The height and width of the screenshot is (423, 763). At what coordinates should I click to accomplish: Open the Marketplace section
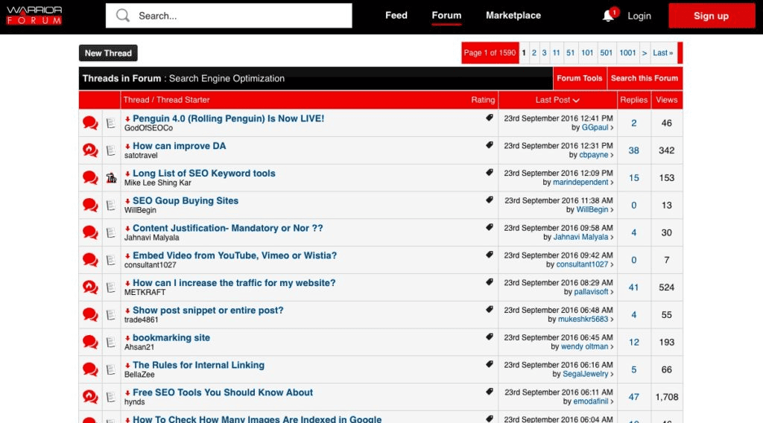[x=513, y=16]
